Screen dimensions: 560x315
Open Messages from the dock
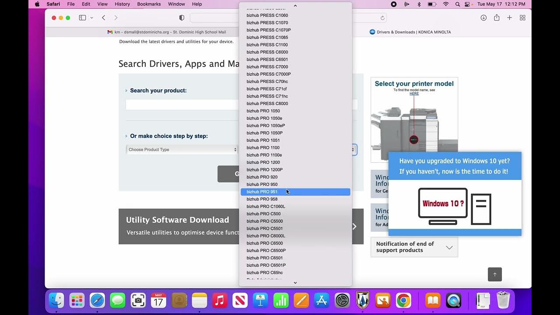point(118,301)
